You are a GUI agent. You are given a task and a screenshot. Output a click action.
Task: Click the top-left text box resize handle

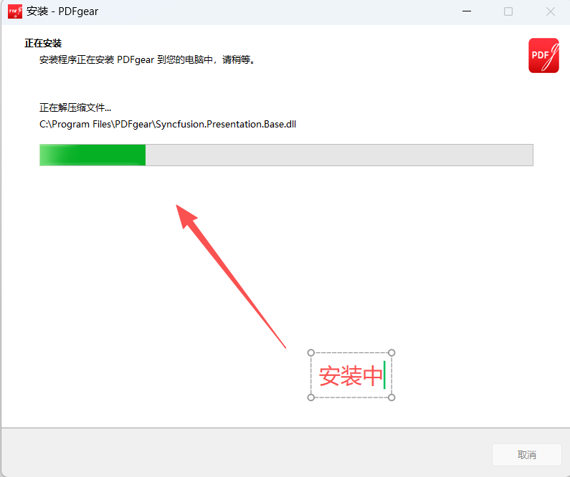(310, 352)
